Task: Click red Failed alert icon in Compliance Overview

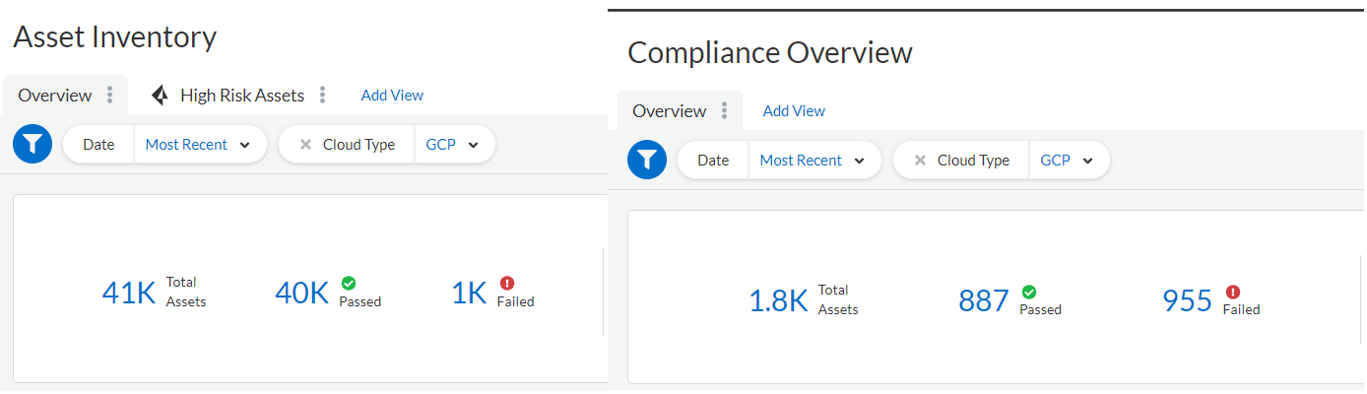Action: 1233,292
